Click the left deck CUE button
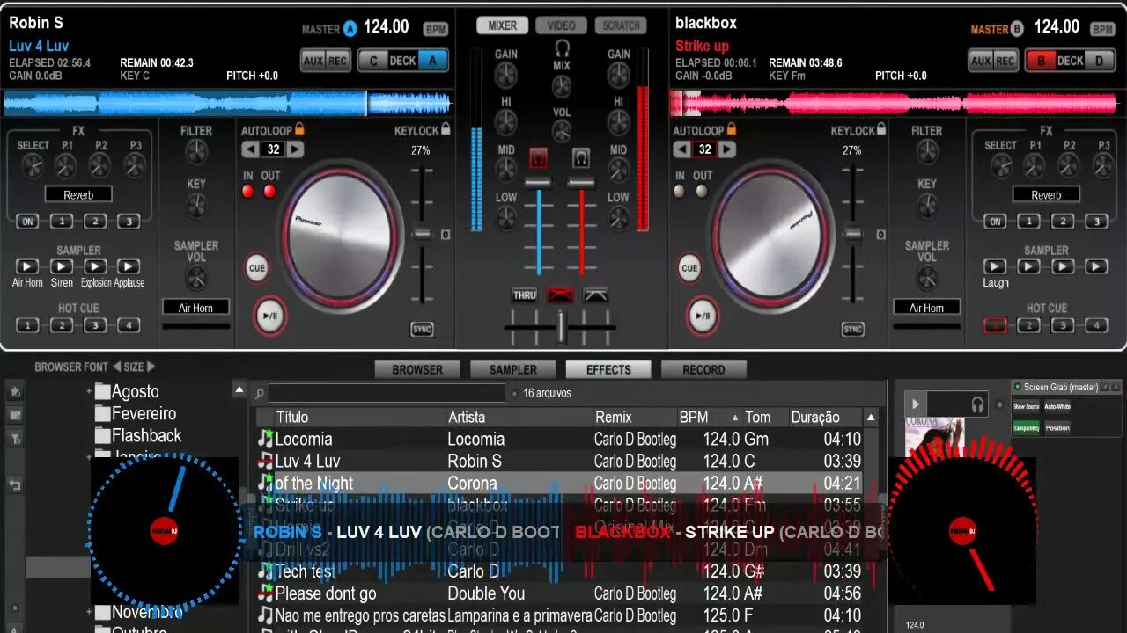 256,268
